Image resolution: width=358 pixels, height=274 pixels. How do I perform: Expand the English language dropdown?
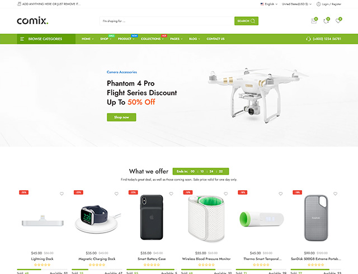coord(269,4)
